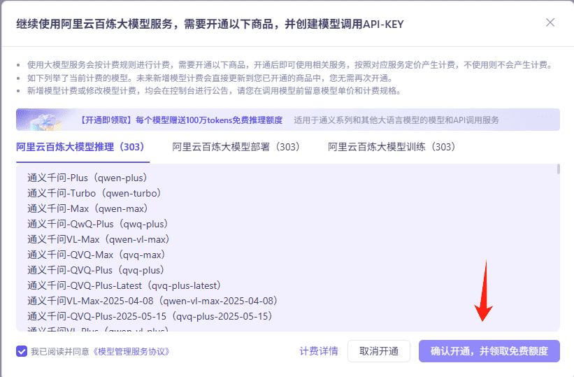Viewport: 574px width, 377px height.
Task: Click the first billing rule bullet text
Action: tap(290, 65)
